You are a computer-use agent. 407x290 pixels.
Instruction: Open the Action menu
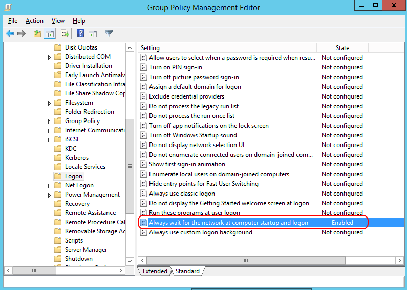(34, 21)
